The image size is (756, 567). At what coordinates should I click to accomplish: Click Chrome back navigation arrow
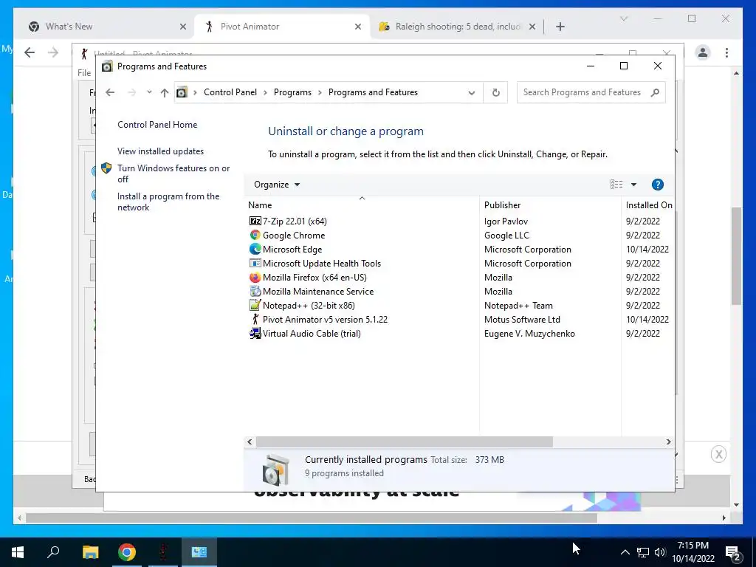click(30, 52)
